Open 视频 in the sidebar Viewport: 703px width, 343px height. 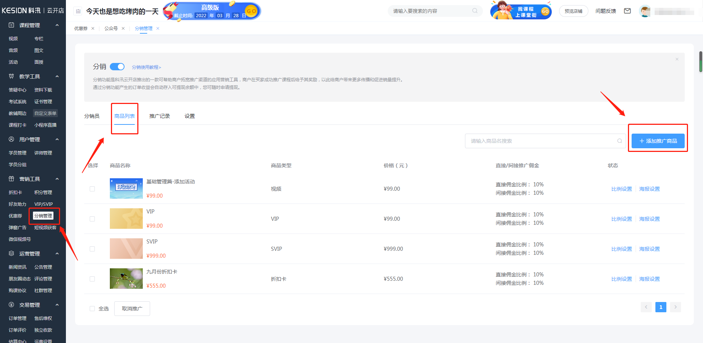13,39
